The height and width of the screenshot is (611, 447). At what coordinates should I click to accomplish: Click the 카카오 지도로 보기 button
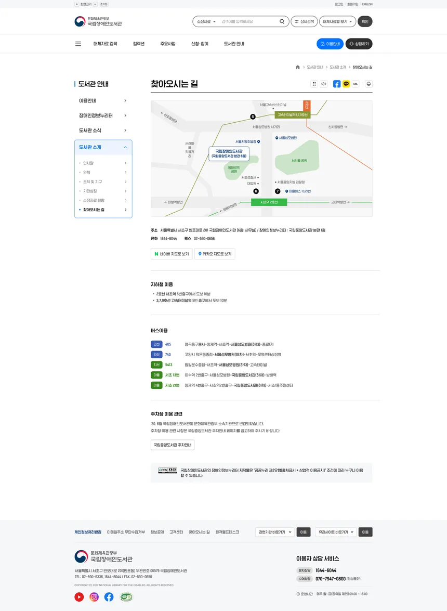click(215, 254)
